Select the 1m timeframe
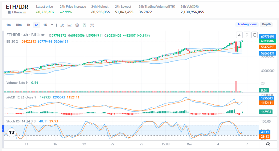 (x=8, y=25)
